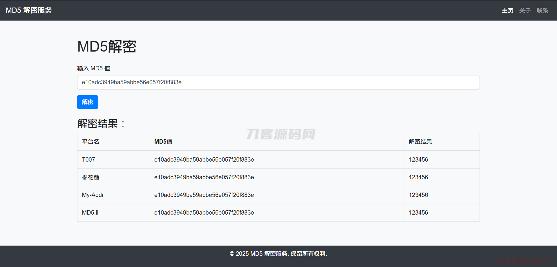Click the 解密结果 column header
Image resolution: width=557 pixels, height=267 pixels.
tap(420, 142)
